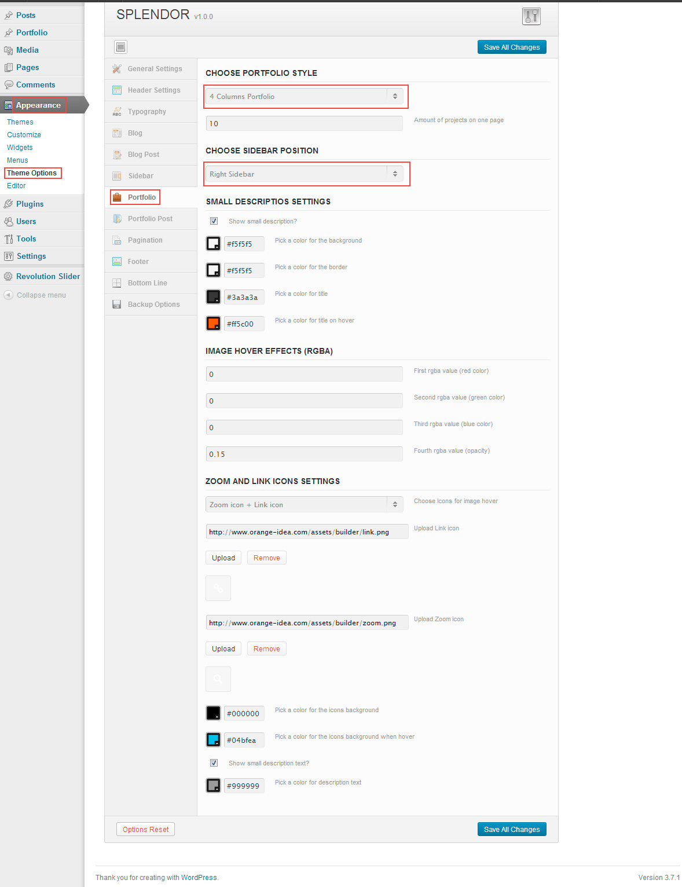Click the Tools wrench icon

pyautogui.click(x=9, y=239)
